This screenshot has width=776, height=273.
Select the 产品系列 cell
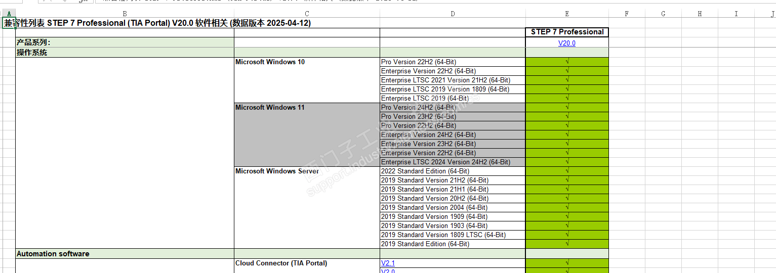125,42
